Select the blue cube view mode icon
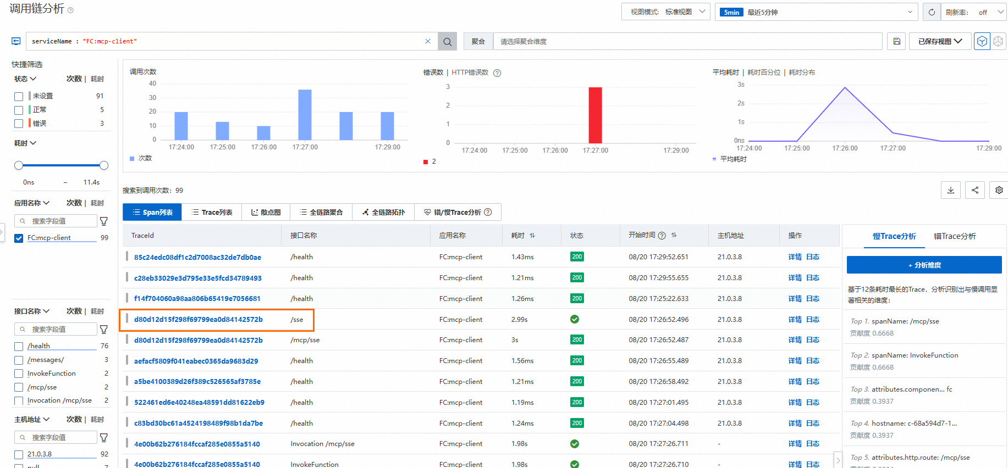The height and width of the screenshot is (468, 1008). pos(982,41)
